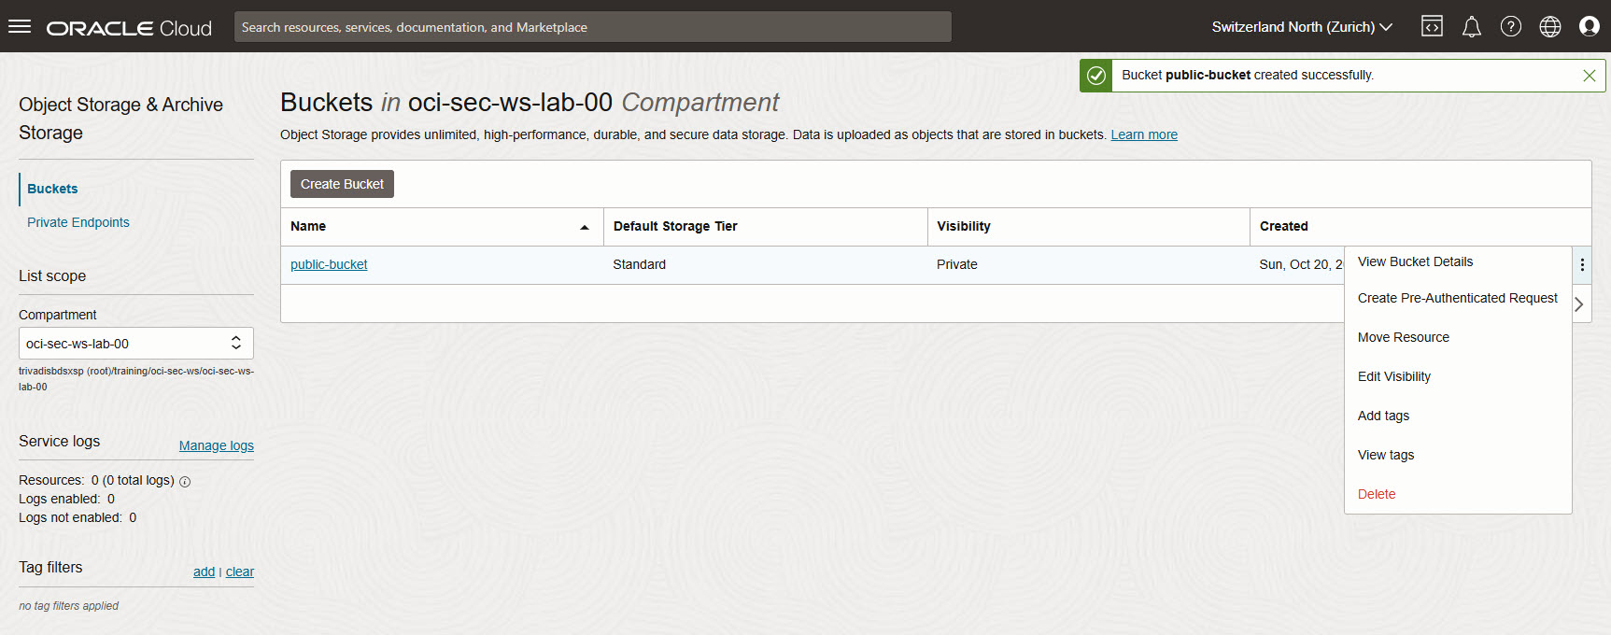Click the success checkmark icon in notification
Screen dimensions: 1611x635
[x=1096, y=76]
